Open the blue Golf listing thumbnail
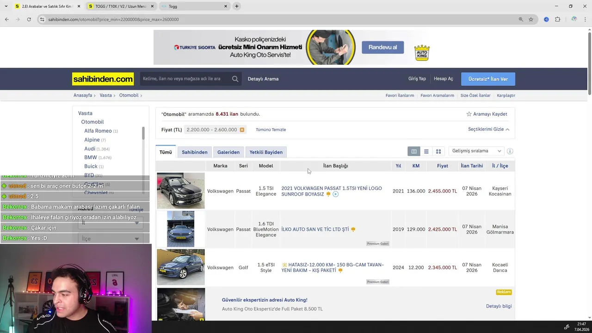 pos(181,267)
